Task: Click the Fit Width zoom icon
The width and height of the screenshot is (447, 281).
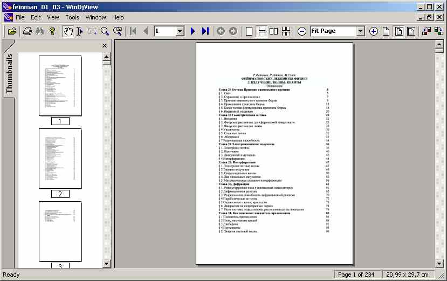Action: coord(411,31)
